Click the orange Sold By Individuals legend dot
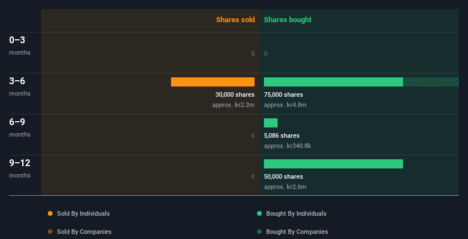The image size is (468, 239). pyautogui.click(x=50, y=213)
